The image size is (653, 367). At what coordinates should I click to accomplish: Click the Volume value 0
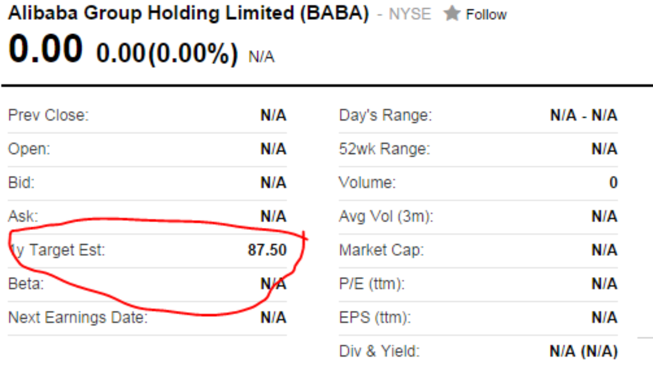click(x=613, y=183)
